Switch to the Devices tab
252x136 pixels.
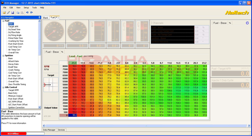pos(61,130)
